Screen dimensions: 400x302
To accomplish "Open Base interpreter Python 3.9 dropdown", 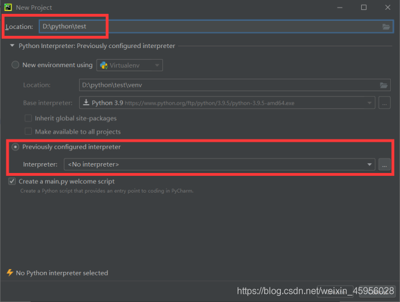I will tap(227, 102).
